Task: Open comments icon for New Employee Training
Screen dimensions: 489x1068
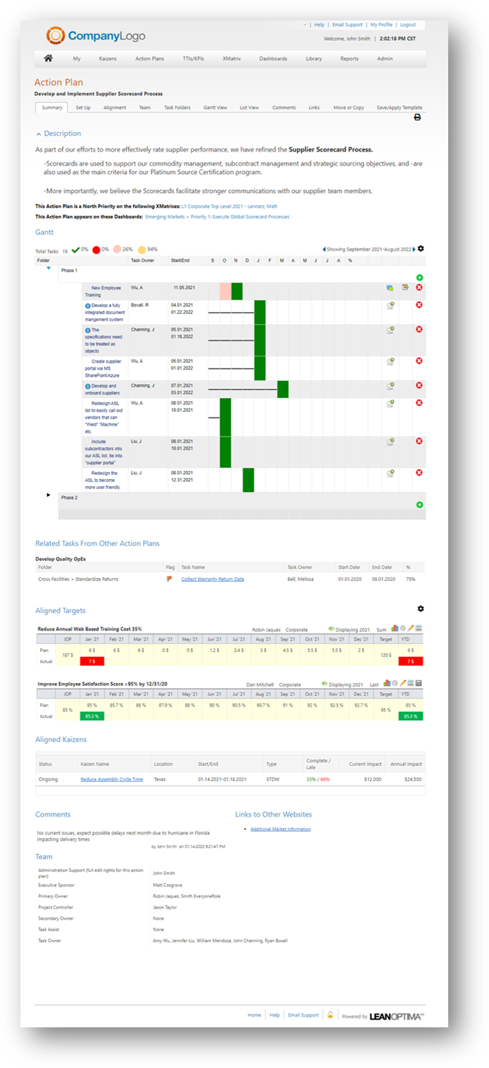Action: point(390,288)
